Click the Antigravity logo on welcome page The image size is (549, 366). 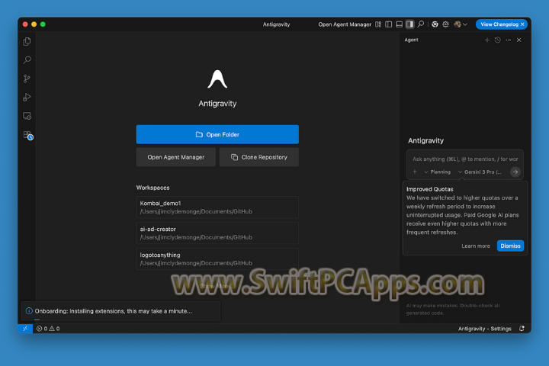(x=217, y=79)
